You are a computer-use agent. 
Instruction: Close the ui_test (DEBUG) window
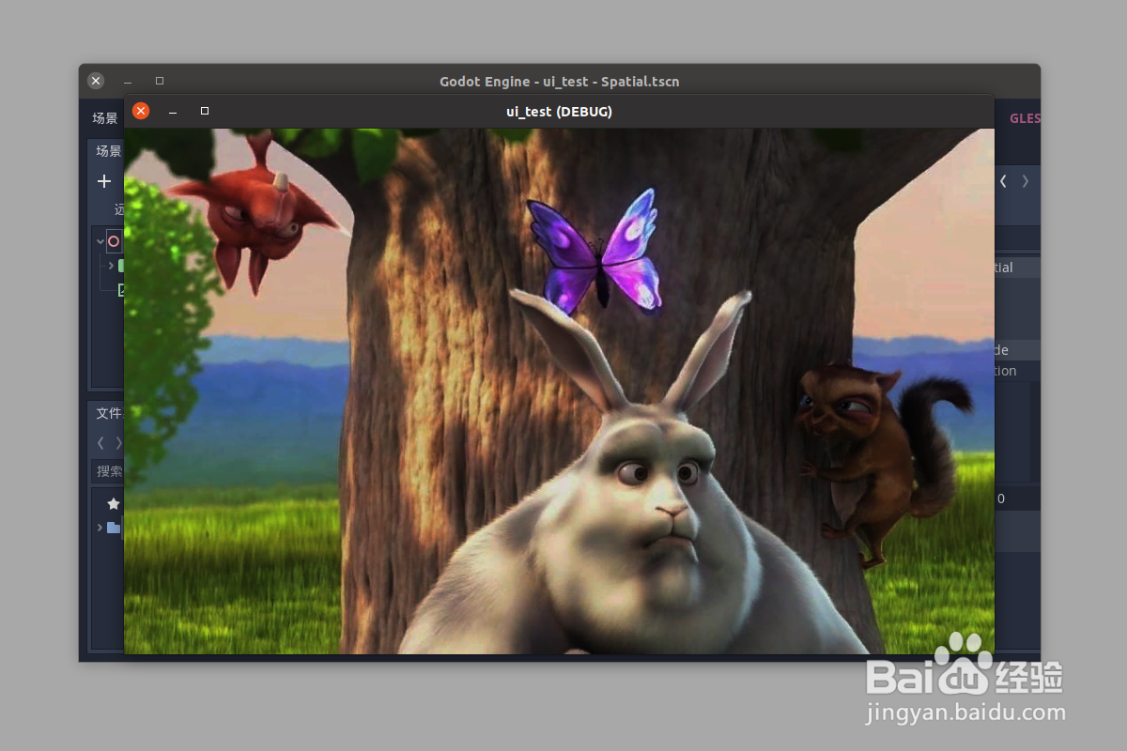tap(141, 111)
